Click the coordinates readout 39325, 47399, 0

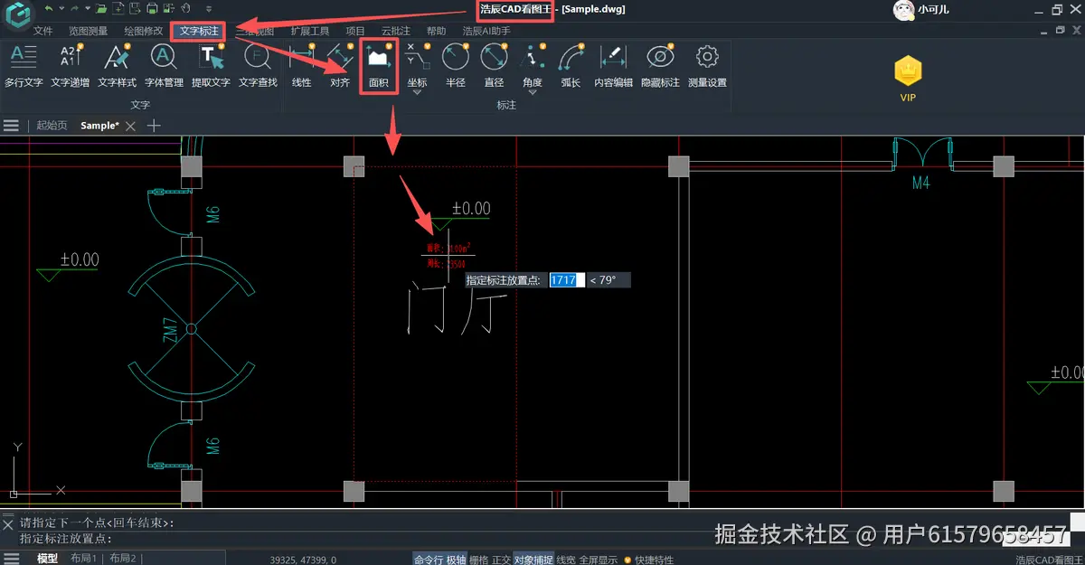[x=303, y=560]
